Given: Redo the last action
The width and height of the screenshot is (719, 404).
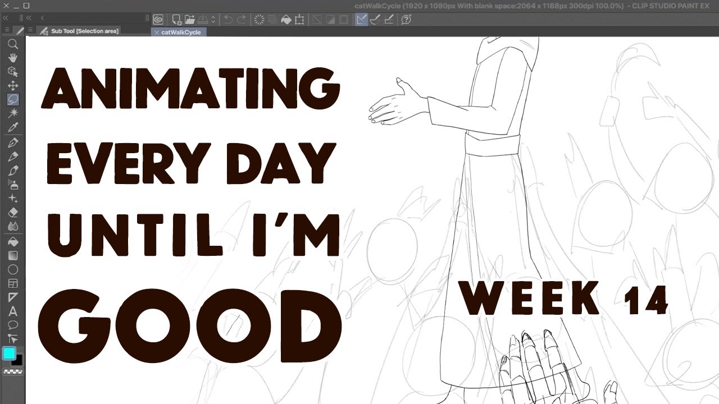Looking at the screenshot, I should [x=242, y=20].
